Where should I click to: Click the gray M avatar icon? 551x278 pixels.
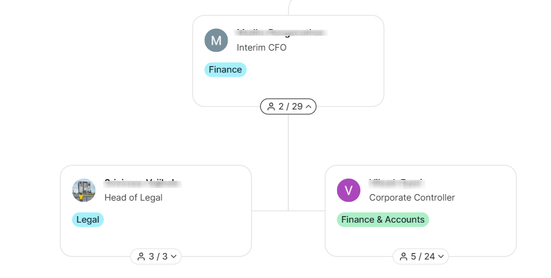pos(216,40)
